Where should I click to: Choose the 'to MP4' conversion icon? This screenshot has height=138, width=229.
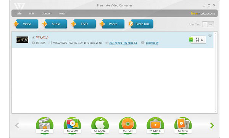click(x=183, y=125)
